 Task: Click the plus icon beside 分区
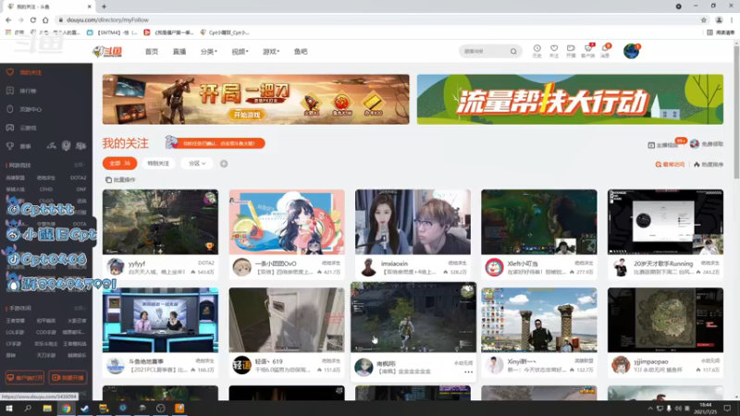[224, 164]
